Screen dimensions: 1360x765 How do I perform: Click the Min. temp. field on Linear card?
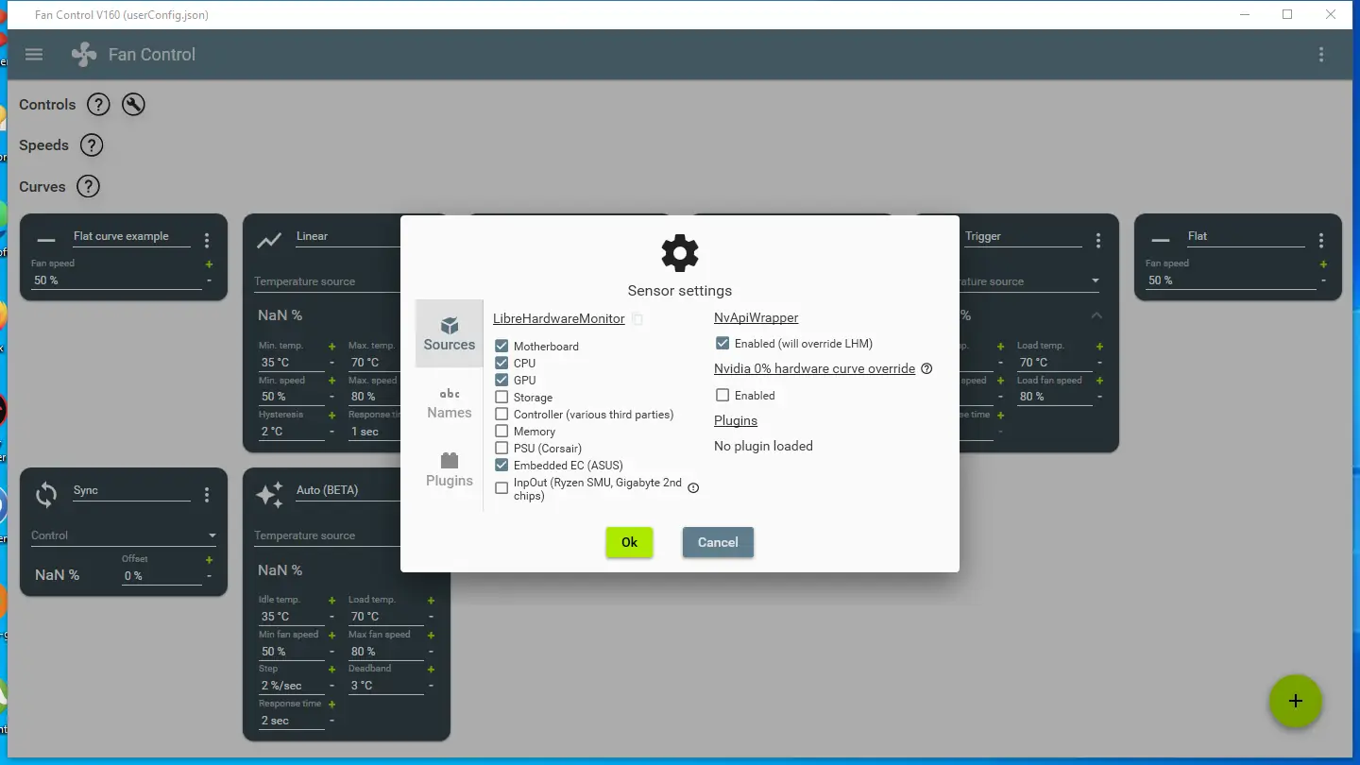pos(291,363)
